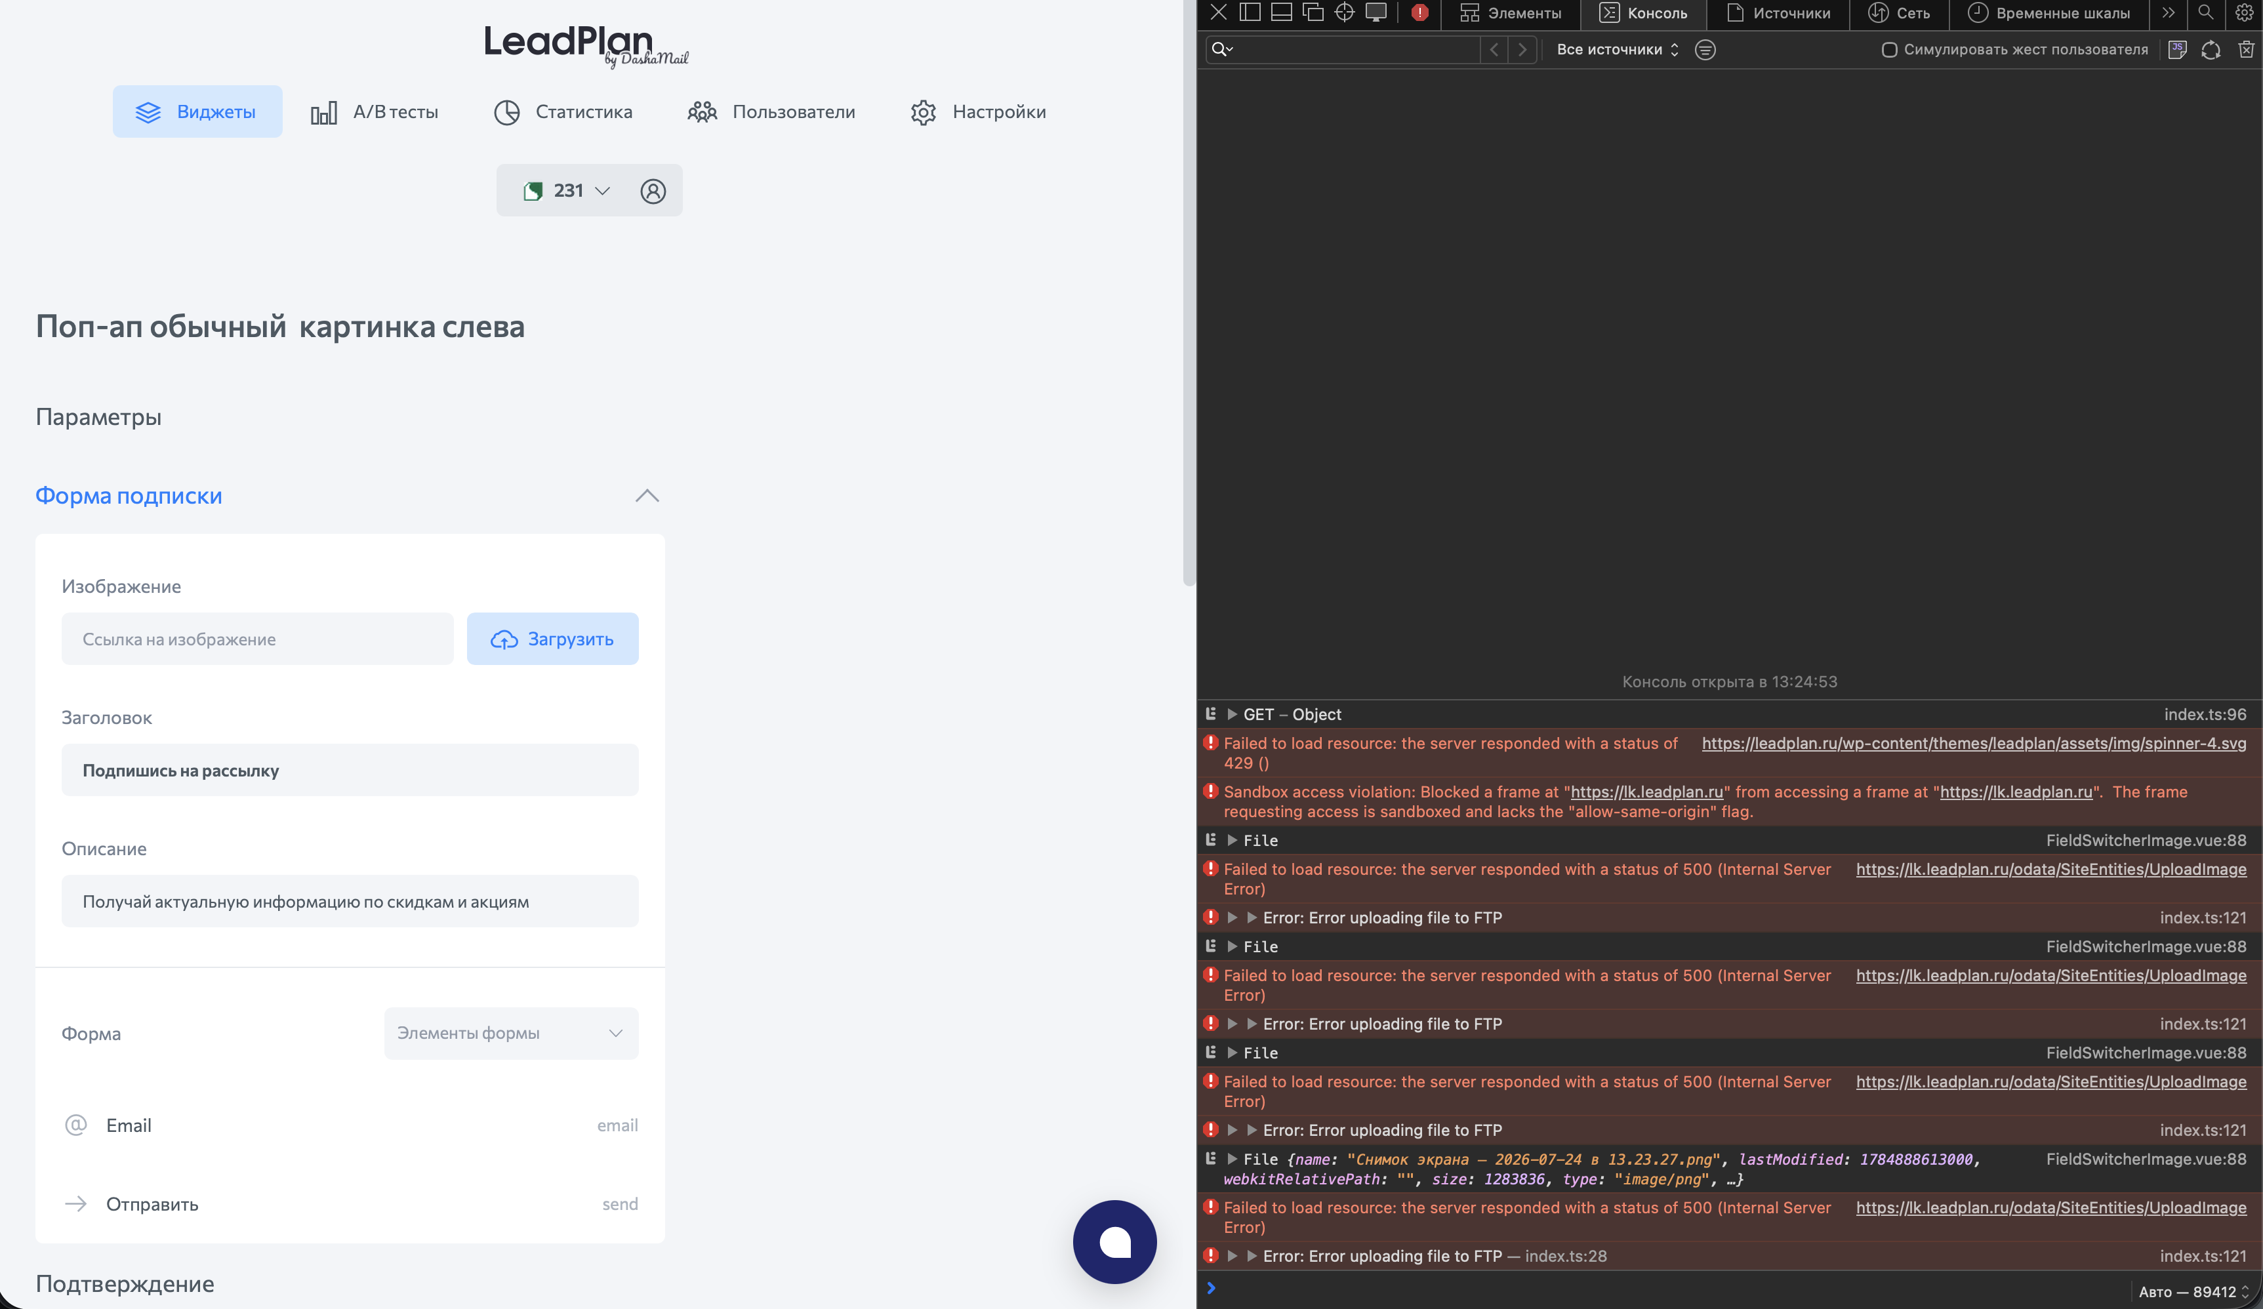Viewport: 2263px width, 1309px height.
Task: Open Пользователи navigation item
Action: coord(771,111)
